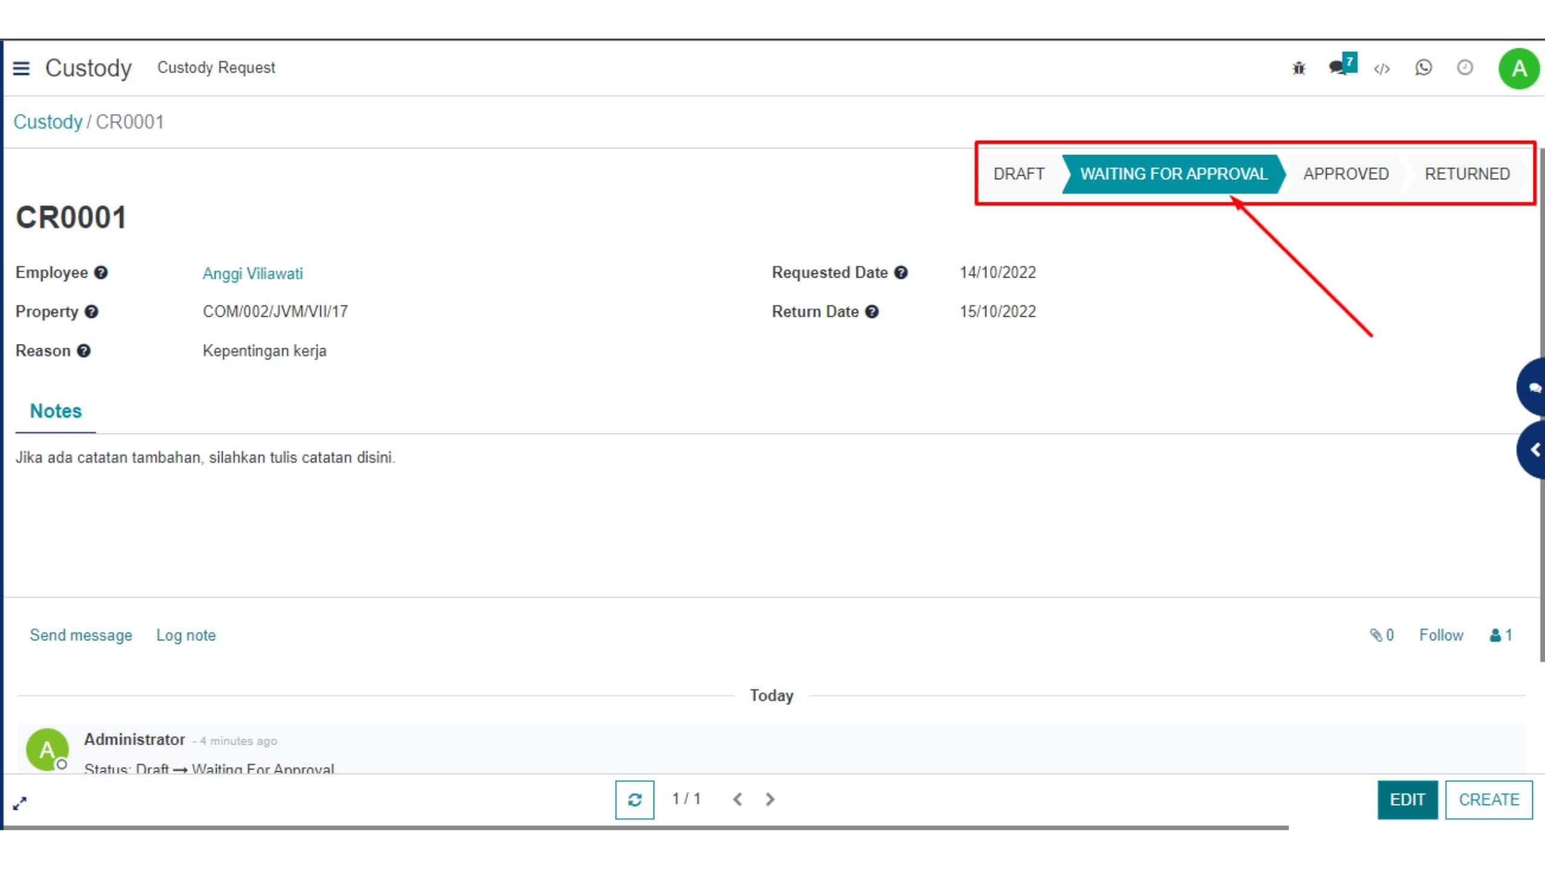Open the green user avatar menu

[1519, 68]
